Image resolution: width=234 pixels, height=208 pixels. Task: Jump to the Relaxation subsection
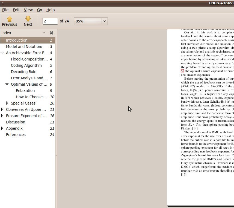pyautogui.click(x=28, y=91)
